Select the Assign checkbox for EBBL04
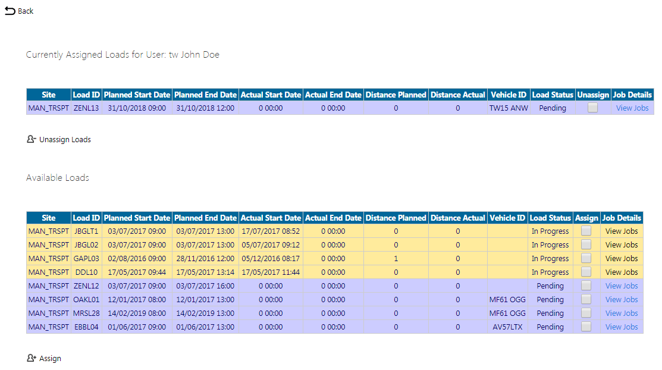Viewport: 662px width, 370px height. [586, 327]
